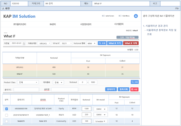This screenshot has width=181, height=126.
Task: Toggle the wide Screen switch
Action: [103, 16]
